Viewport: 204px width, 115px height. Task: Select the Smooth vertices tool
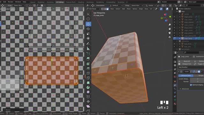point(88,92)
